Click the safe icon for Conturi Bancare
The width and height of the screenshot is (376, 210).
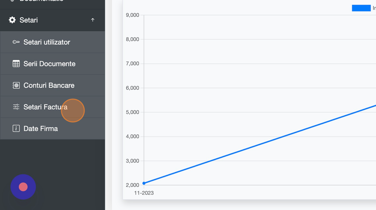16,85
